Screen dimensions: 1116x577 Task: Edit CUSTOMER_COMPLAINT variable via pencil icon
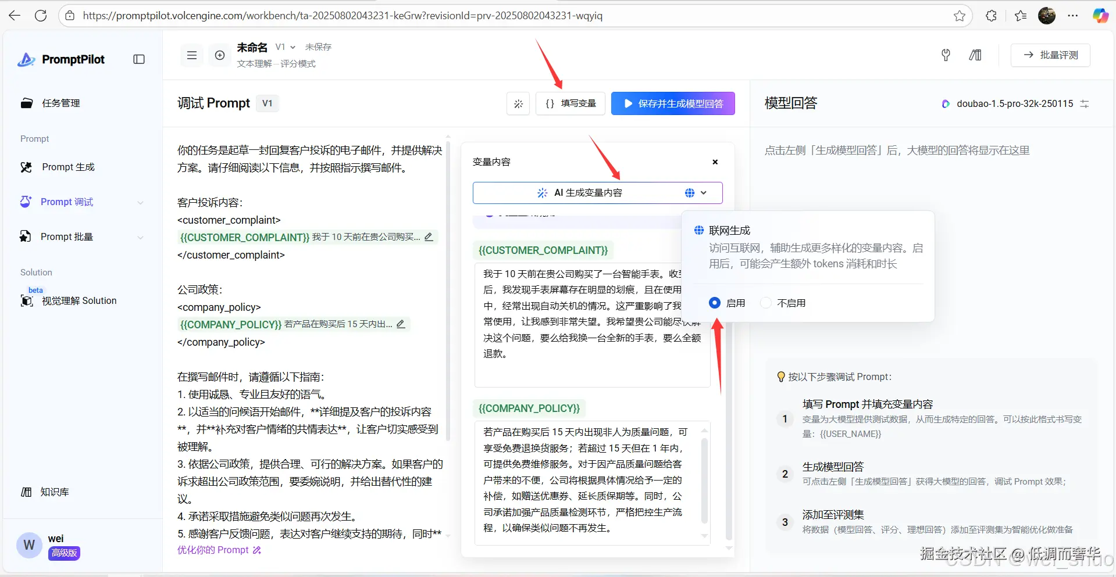[x=429, y=236]
